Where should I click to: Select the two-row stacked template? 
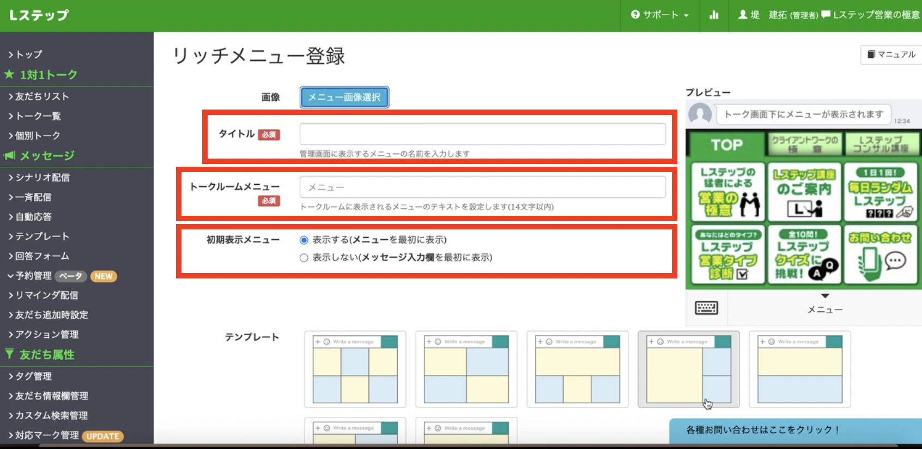[800, 369]
